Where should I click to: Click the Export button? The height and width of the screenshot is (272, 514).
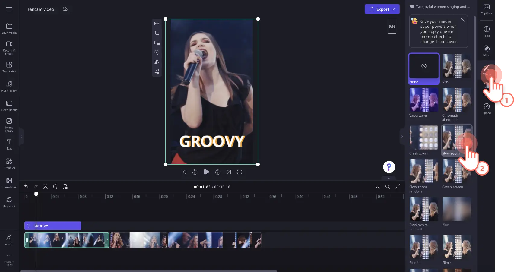pyautogui.click(x=382, y=9)
